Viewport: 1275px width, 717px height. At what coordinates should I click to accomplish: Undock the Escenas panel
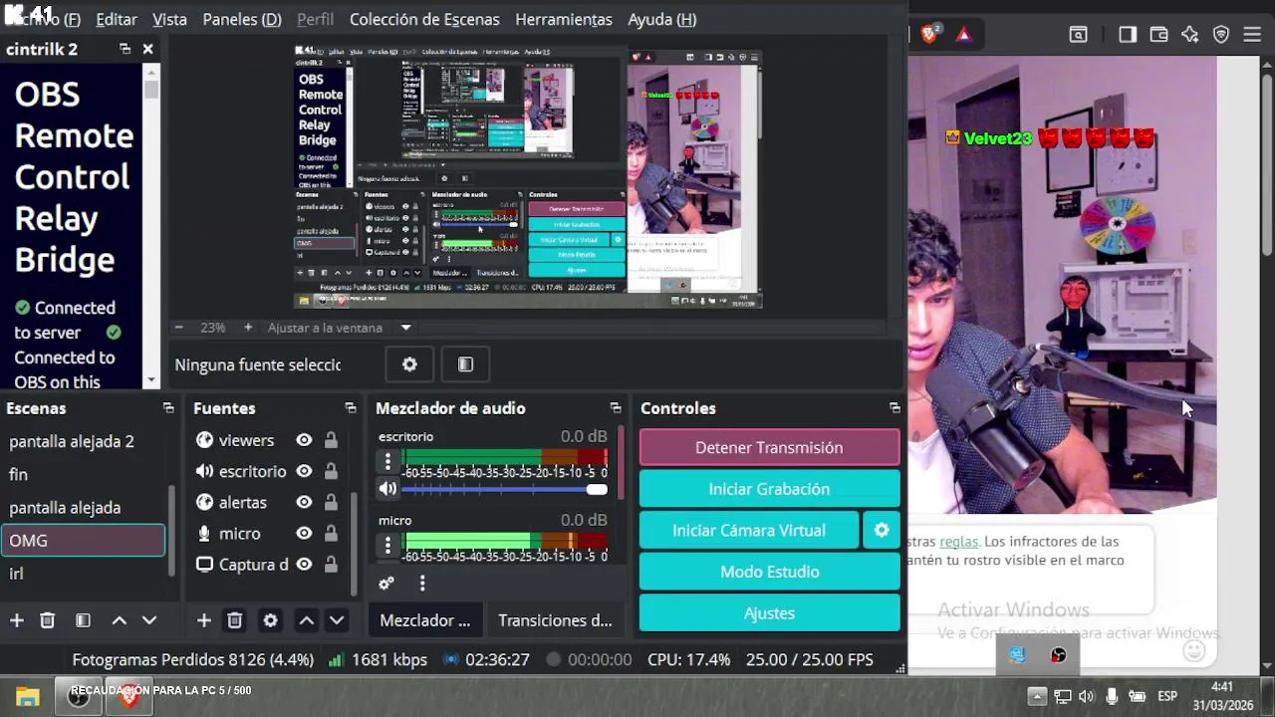coord(167,408)
